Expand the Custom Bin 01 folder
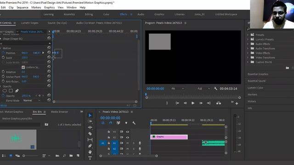The height and width of the screenshot is (165, 294). pyautogui.click(x=248, y=62)
